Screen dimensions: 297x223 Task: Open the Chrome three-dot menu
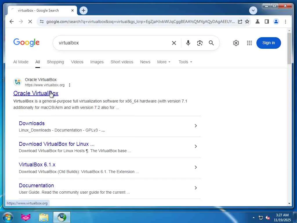point(285,21)
